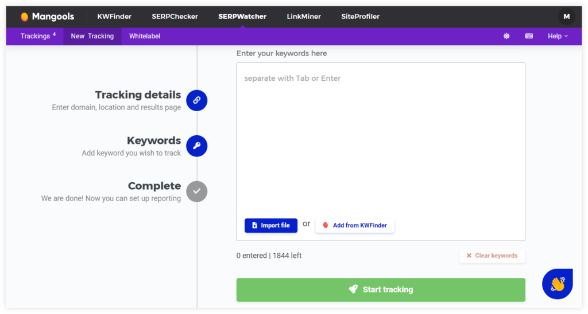Switch to the Whitelabel tab
The height and width of the screenshot is (314, 588).
pyautogui.click(x=145, y=36)
